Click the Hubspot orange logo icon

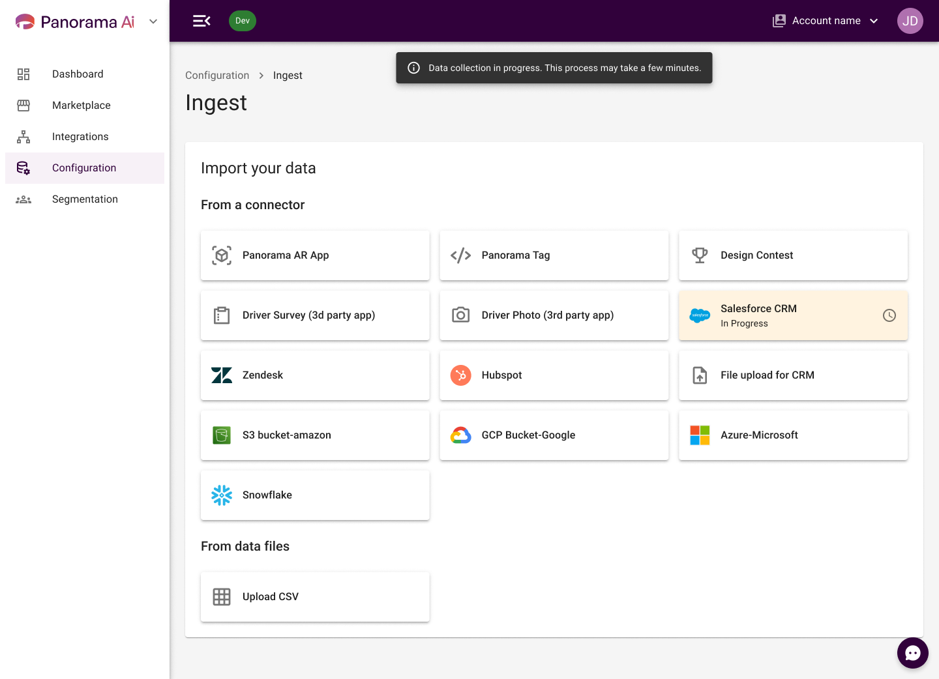tap(461, 375)
